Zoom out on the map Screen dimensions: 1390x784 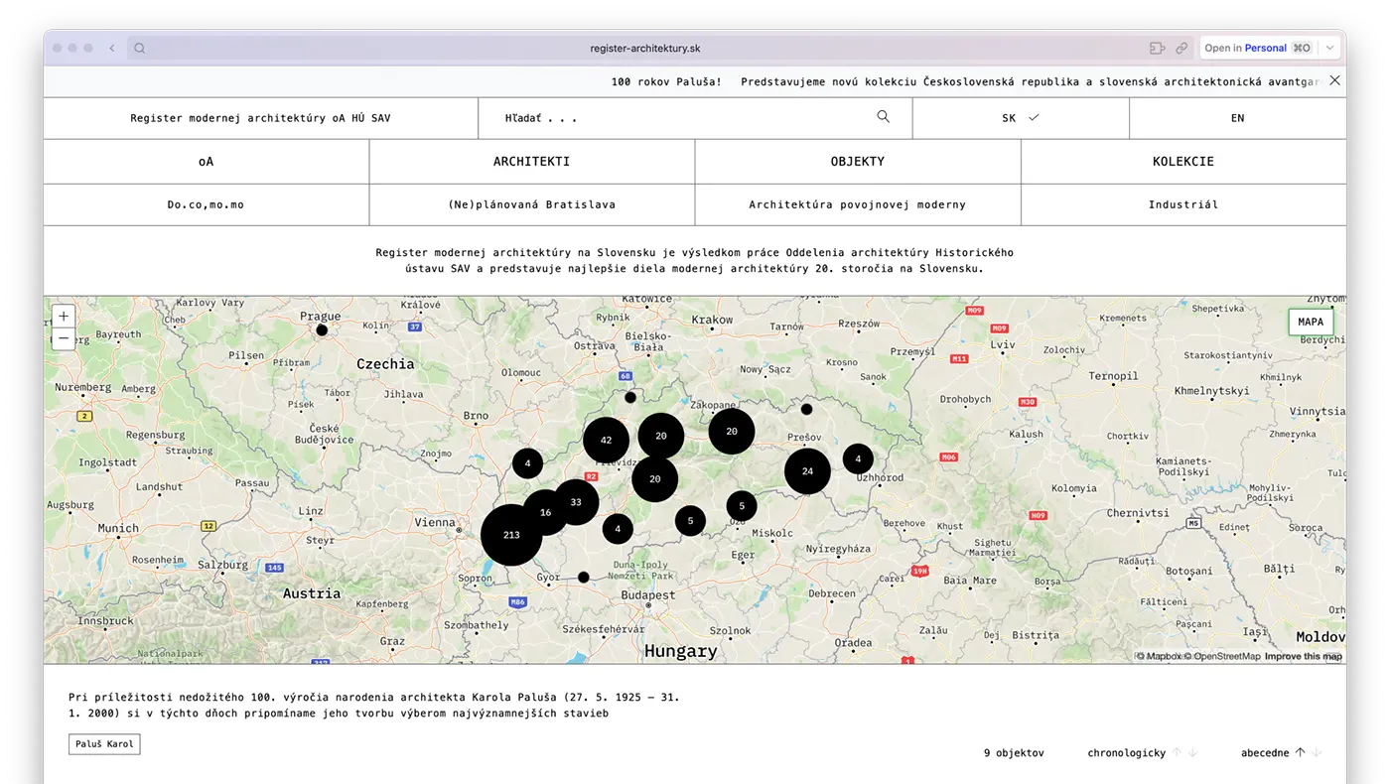tap(64, 338)
